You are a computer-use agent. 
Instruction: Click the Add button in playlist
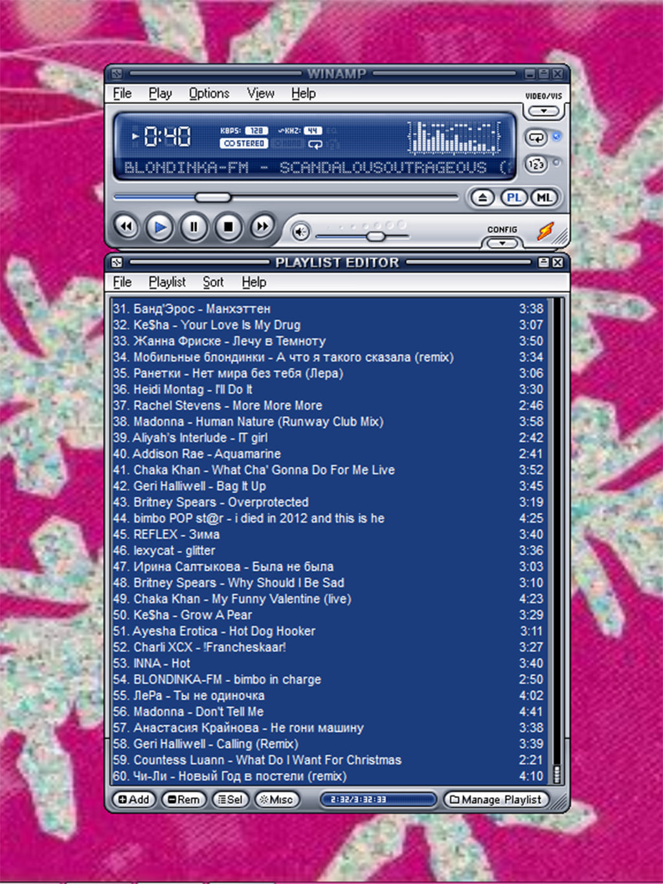[x=134, y=800]
